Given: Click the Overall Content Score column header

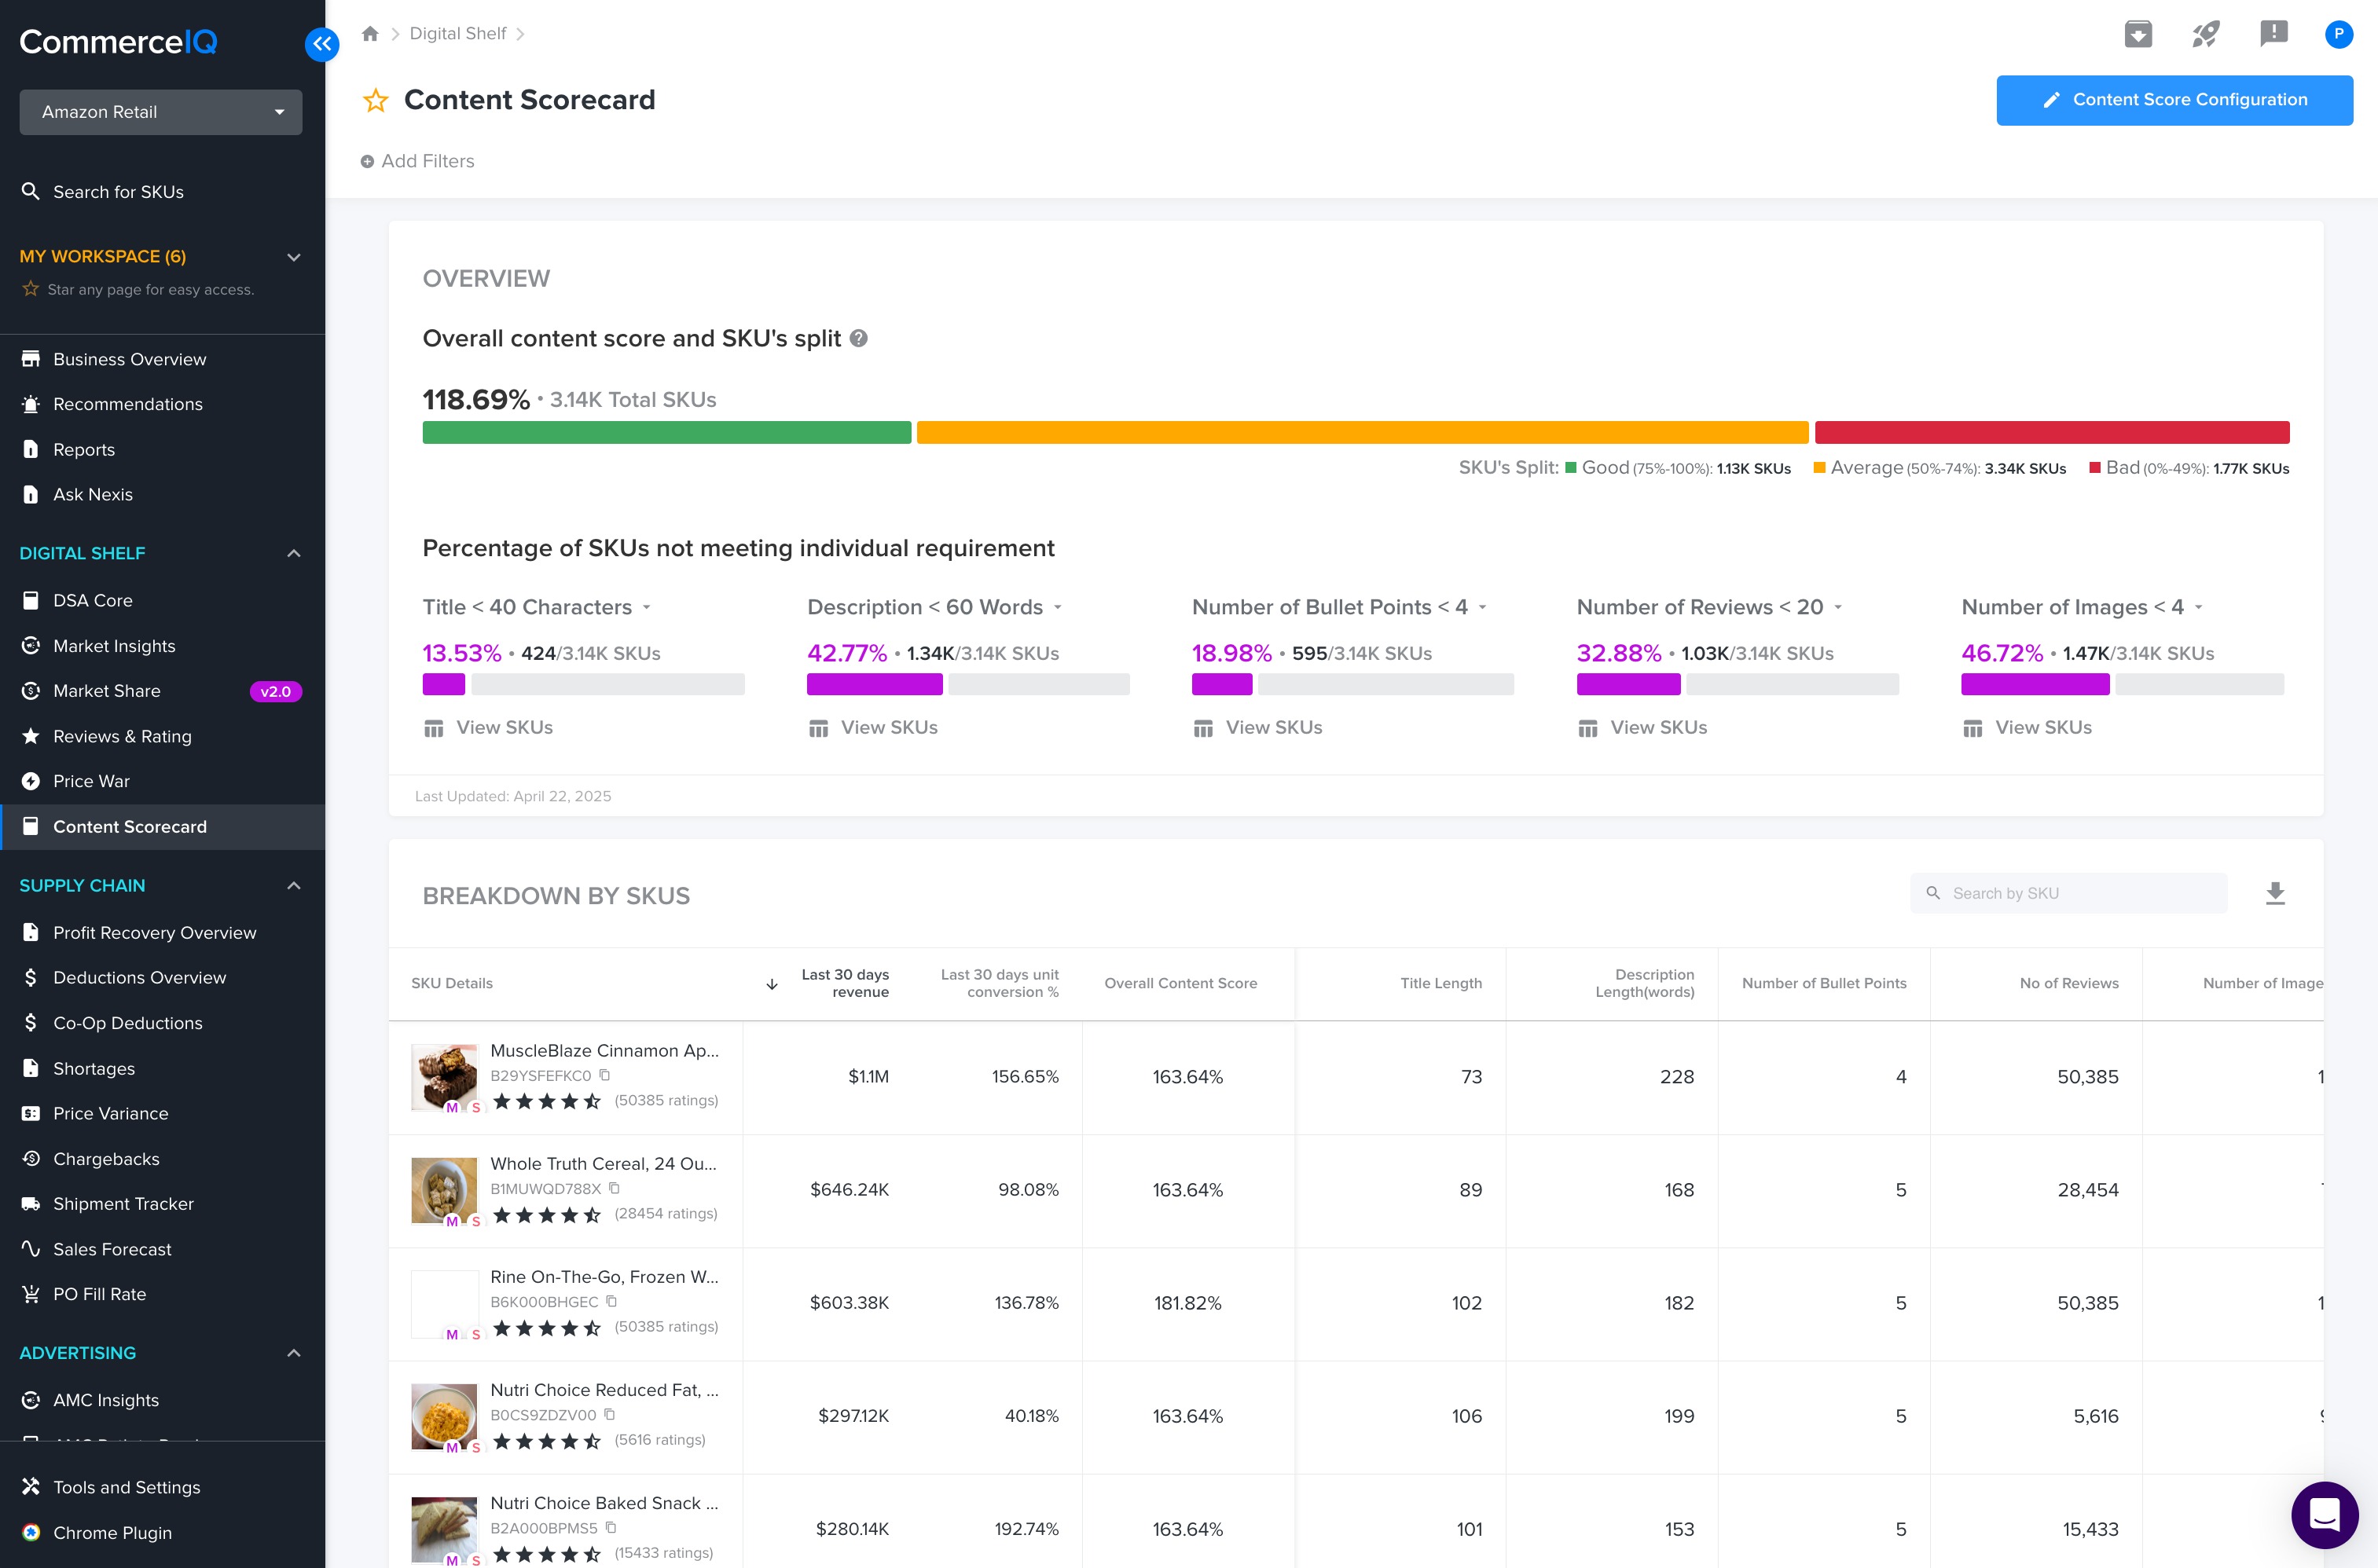Looking at the screenshot, I should pos(1180,983).
